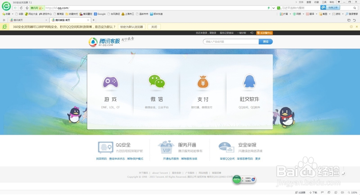Close the yellow infobar with X
The height and width of the screenshot is (195, 360).
[x=356, y=27]
